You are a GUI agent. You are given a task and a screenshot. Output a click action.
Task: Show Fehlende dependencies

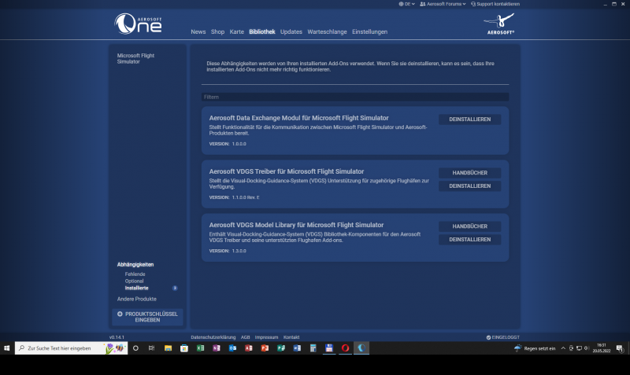point(135,274)
